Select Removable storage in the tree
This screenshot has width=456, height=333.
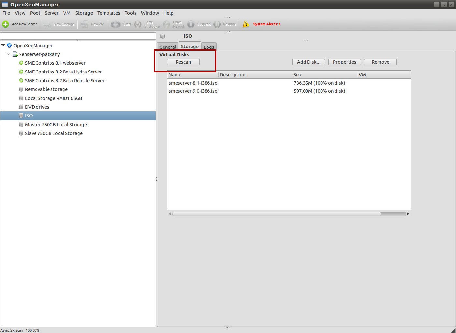(x=46, y=89)
